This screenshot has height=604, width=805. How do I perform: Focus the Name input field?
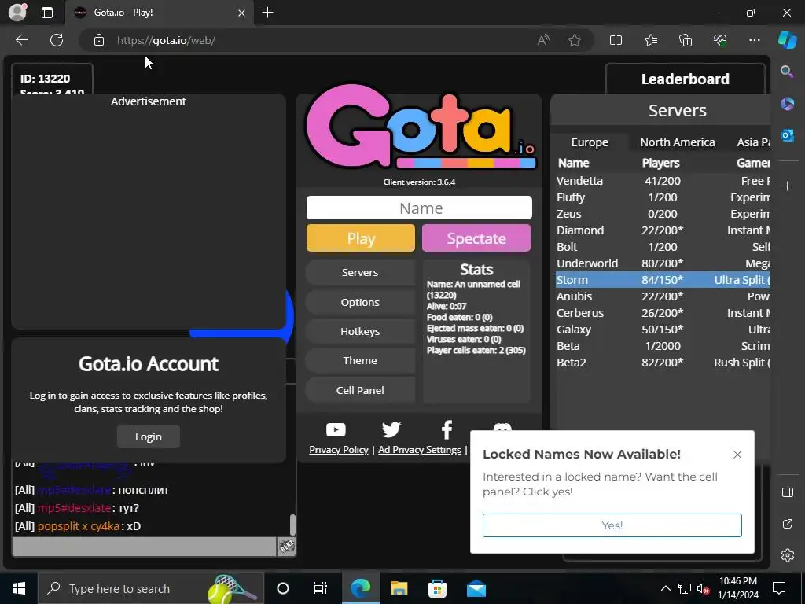click(x=419, y=208)
